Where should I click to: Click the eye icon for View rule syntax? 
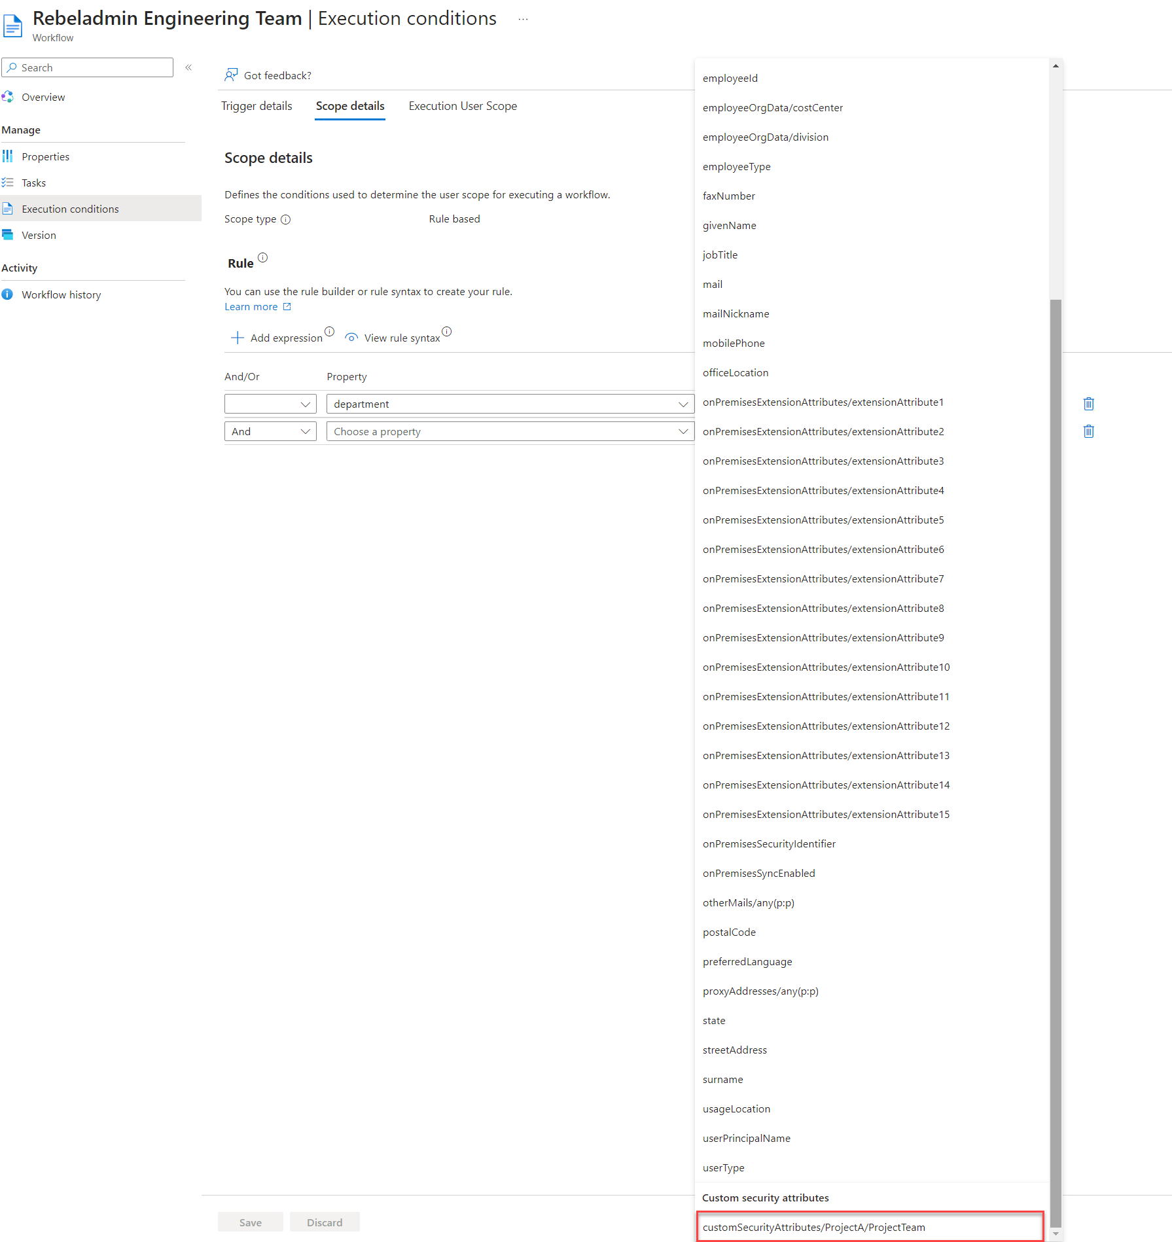click(x=351, y=338)
